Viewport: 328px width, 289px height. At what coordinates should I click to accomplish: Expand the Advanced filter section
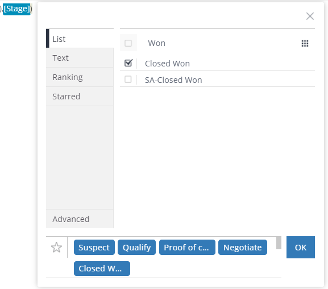(80, 219)
